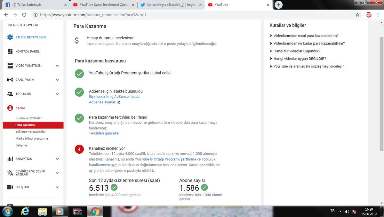Screen dimensions: 384x217
Task: Click the TR language indicator
Action: coord(332,211)
